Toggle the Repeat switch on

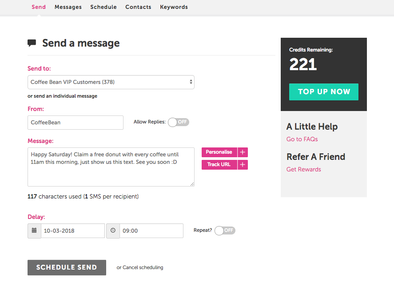[225, 230]
